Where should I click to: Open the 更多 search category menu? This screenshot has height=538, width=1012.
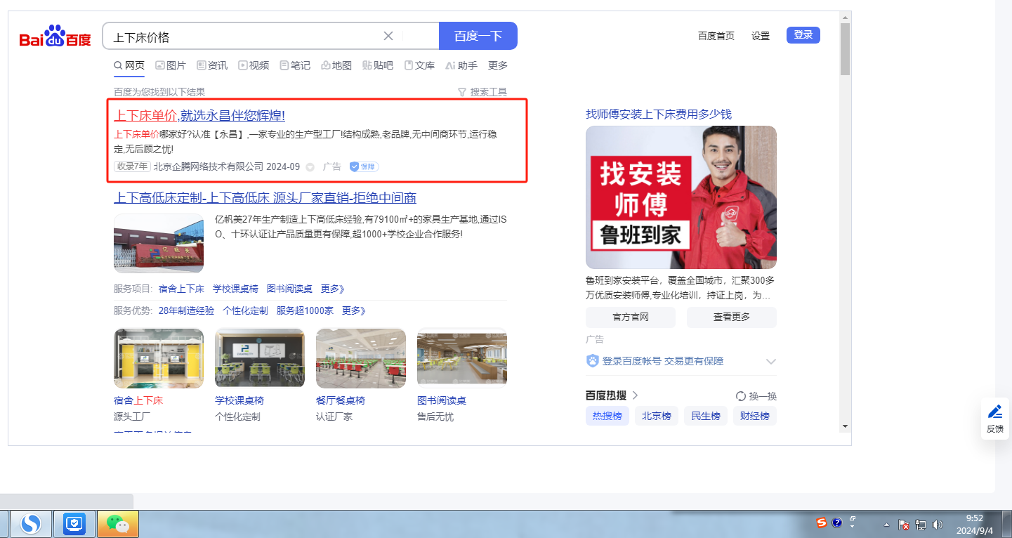498,65
